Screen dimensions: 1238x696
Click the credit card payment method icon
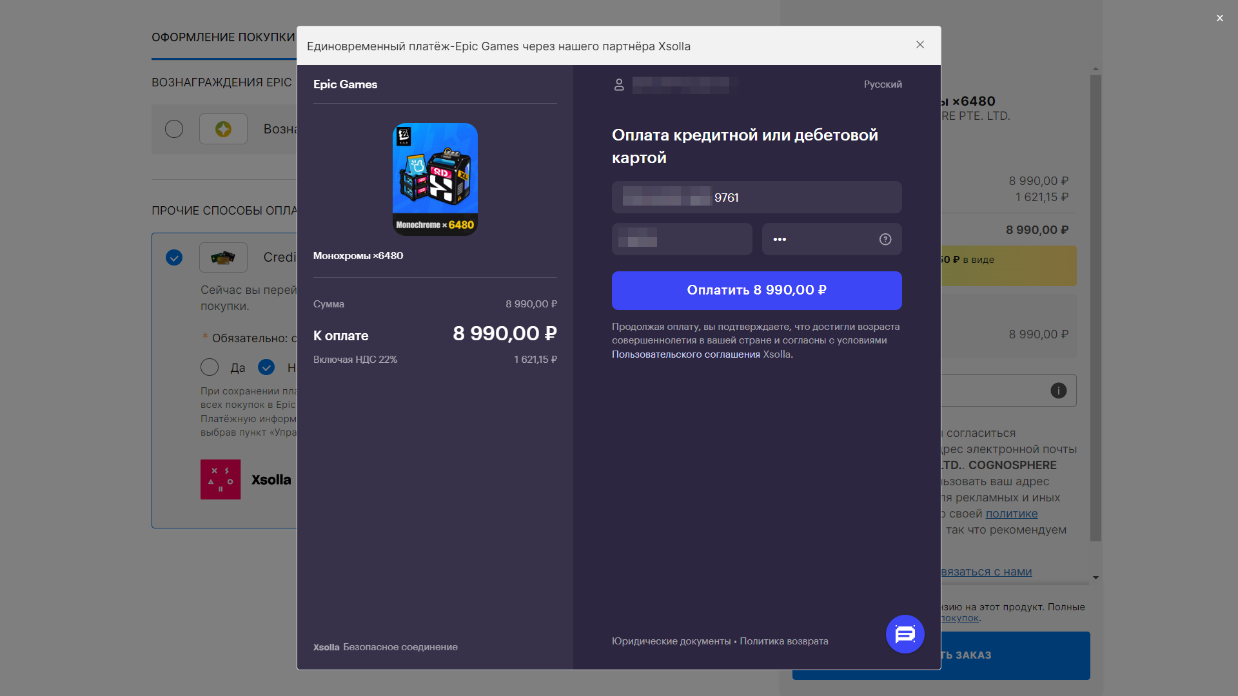tap(223, 257)
